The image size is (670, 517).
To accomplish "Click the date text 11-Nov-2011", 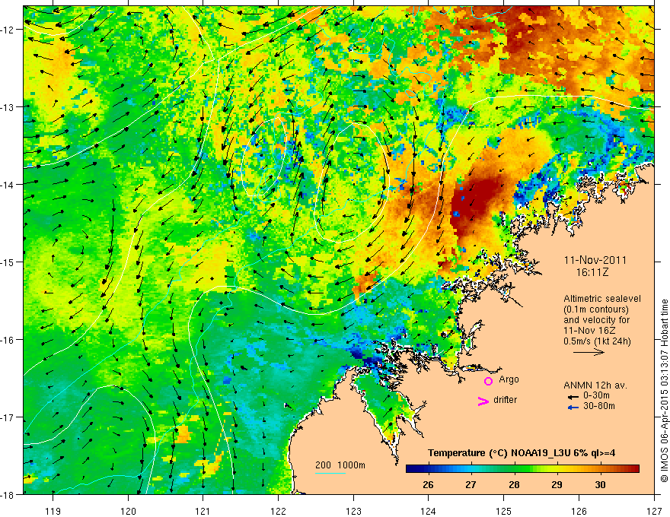I will coord(595,261).
